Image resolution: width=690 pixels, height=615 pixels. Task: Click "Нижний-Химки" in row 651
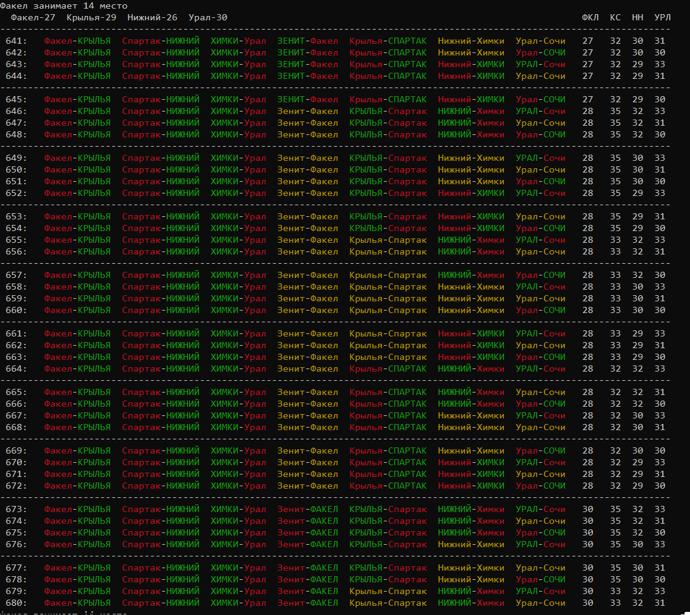click(x=471, y=181)
